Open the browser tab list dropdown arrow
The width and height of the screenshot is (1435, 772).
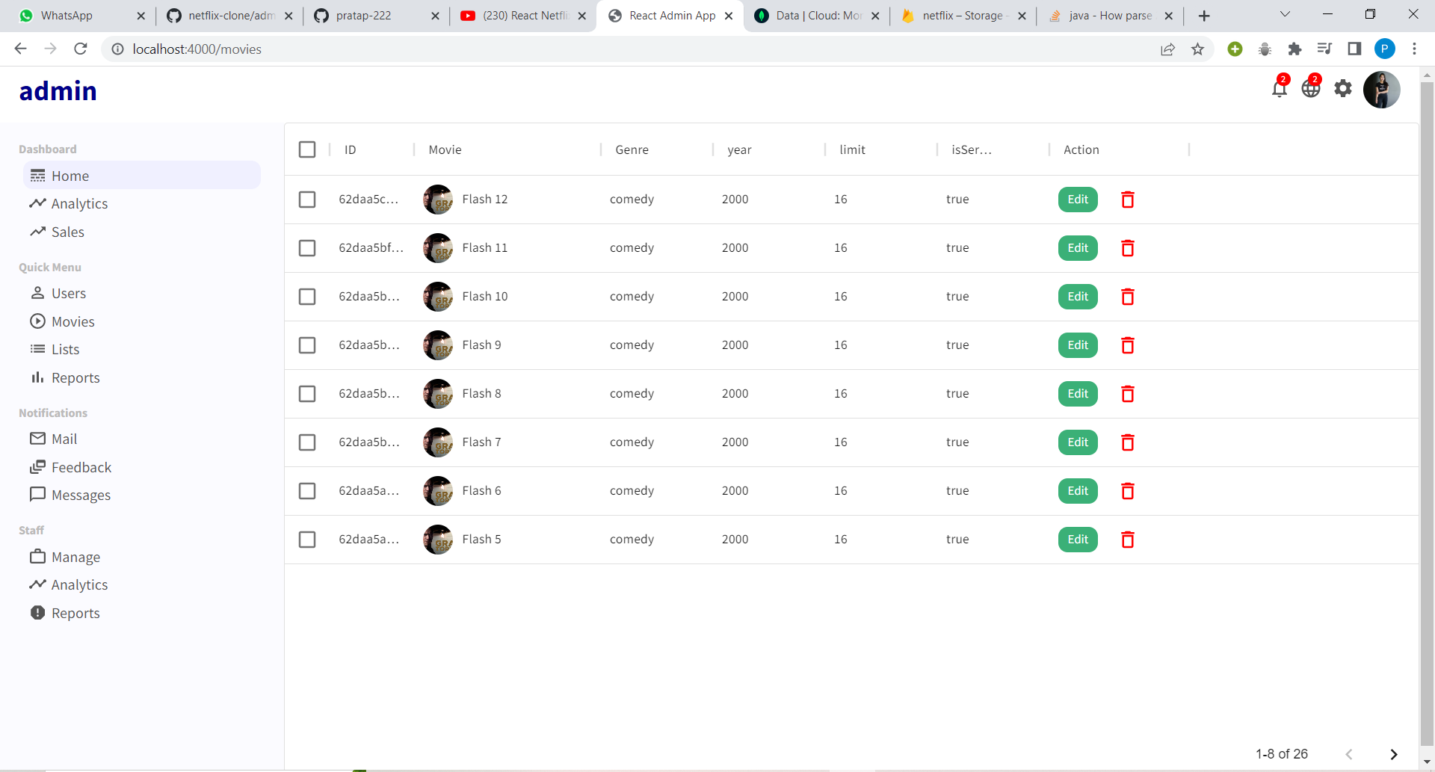(1286, 14)
